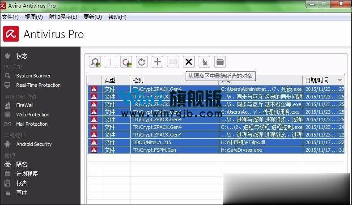Click the rescan object toolbar icon

click(95, 62)
